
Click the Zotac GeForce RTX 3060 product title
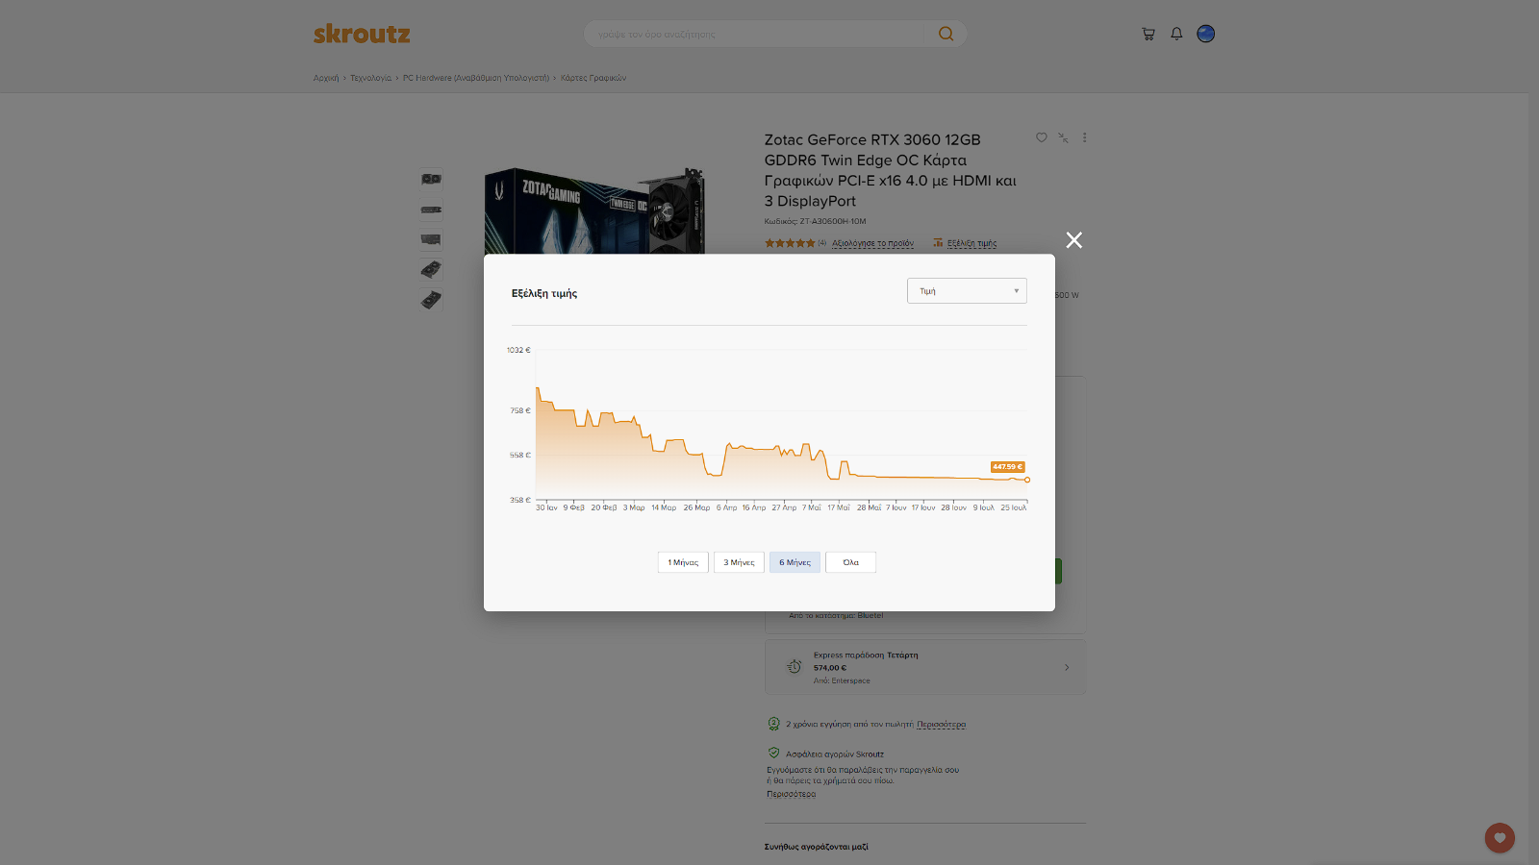coord(891,170)
